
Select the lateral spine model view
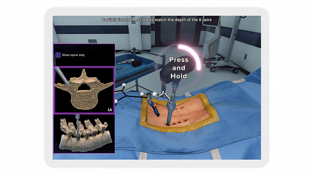[84, 134]
